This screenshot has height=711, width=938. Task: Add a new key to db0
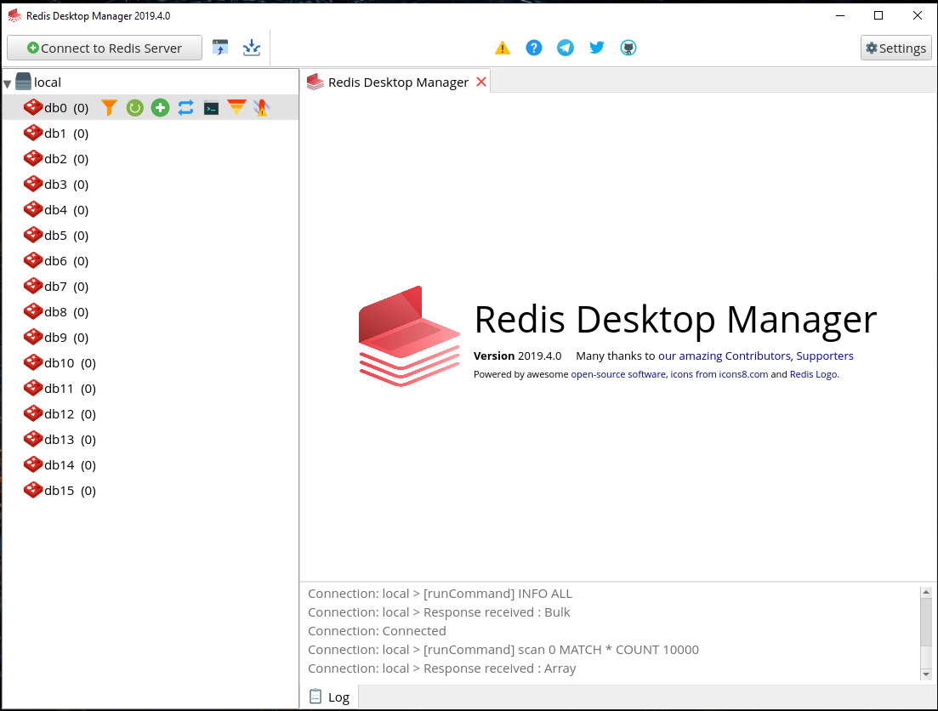point(161,108)
